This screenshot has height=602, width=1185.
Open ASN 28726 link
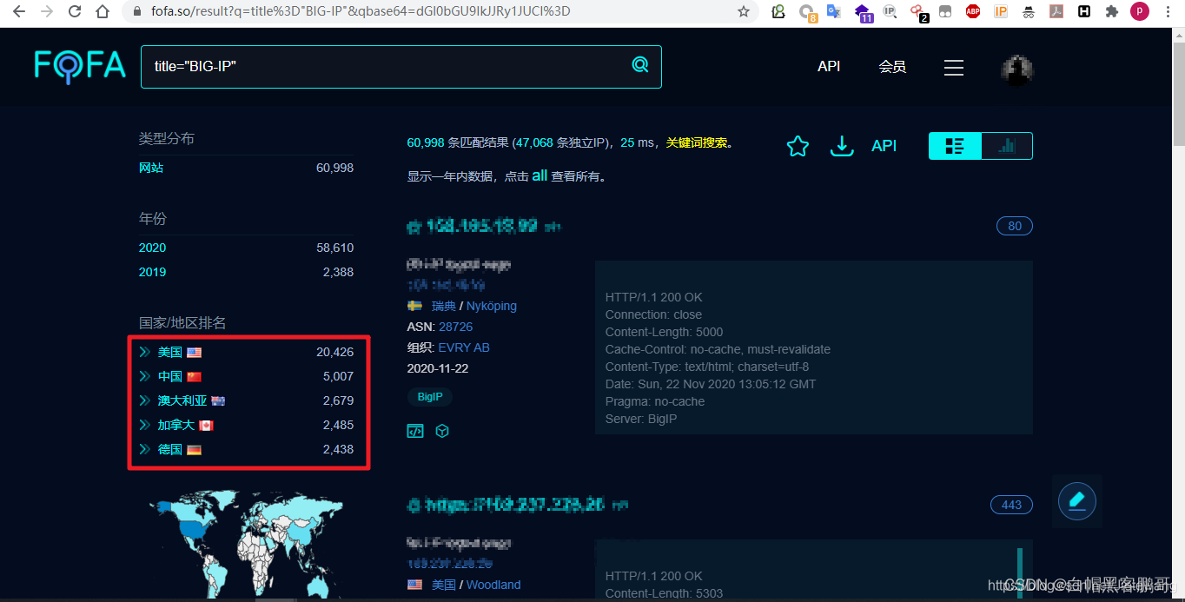coord(456,327)
